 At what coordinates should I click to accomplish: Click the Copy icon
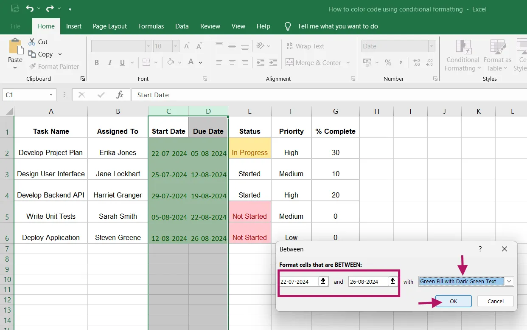tap(32, 54)
